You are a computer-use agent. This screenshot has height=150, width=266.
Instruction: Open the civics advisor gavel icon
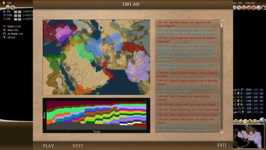coord(249,8)
